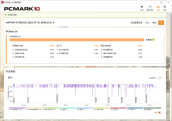Expand the 应用程序启动分数 row
Image resolution: width=172 pixels, height=121 pixels.
[x=13, y=50]
